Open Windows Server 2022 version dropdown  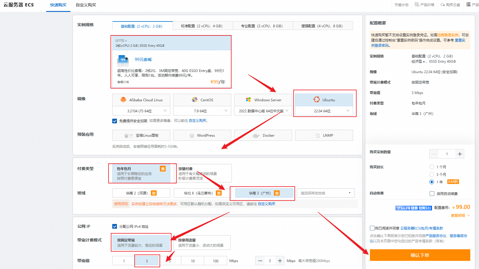point(263,111)
